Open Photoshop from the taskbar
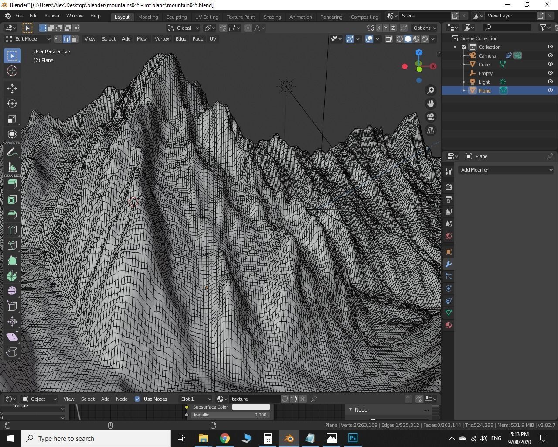558x447 pixels. tap(353, 438)
